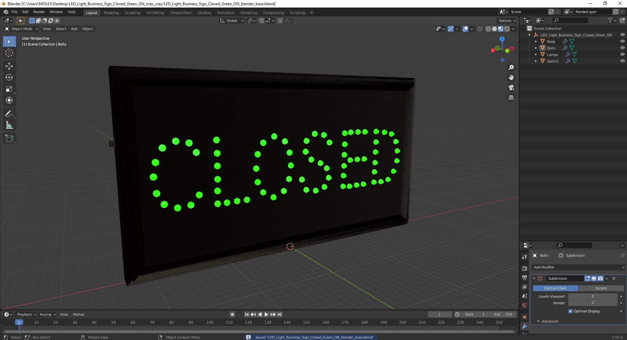The height and width of the screenshot is (340, 627).
Task: Switch to the Shading workspace tab
Action: point(204,13)
